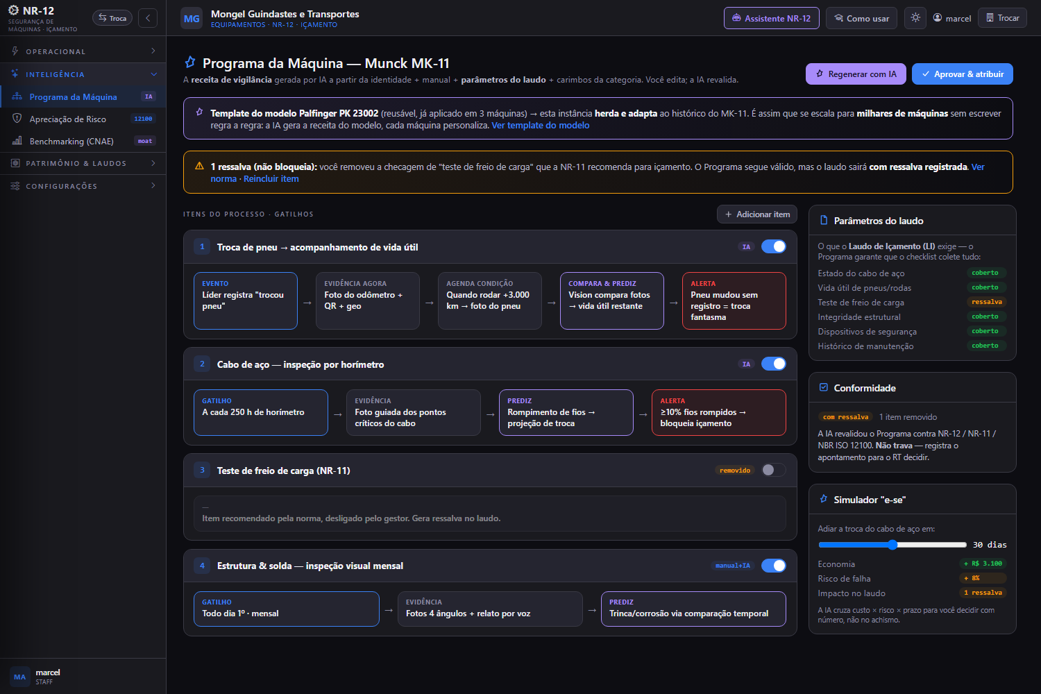Click the Benchmarking bar chart icon
Image resolution: width=1041 pixels, height=694 pixels.
[x=17, y=141]
